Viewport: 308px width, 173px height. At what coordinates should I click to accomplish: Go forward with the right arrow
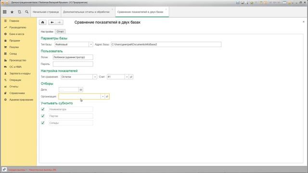tap(59, 23)
